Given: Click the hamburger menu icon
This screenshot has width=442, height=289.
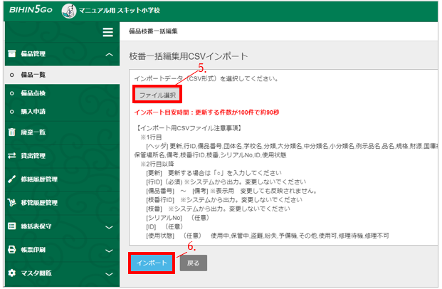Looking at the screenshot, I should pos(107,32).
